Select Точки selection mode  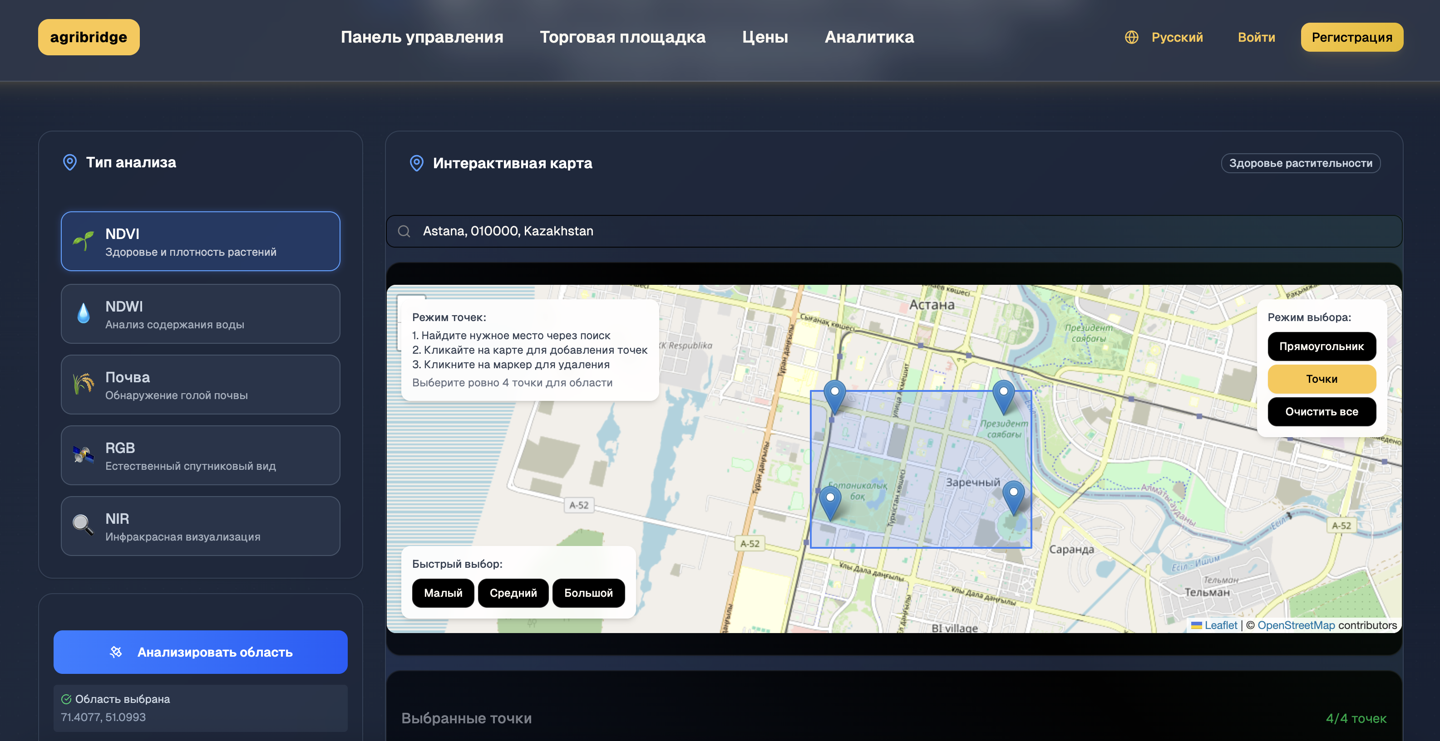pos(1321,379)
